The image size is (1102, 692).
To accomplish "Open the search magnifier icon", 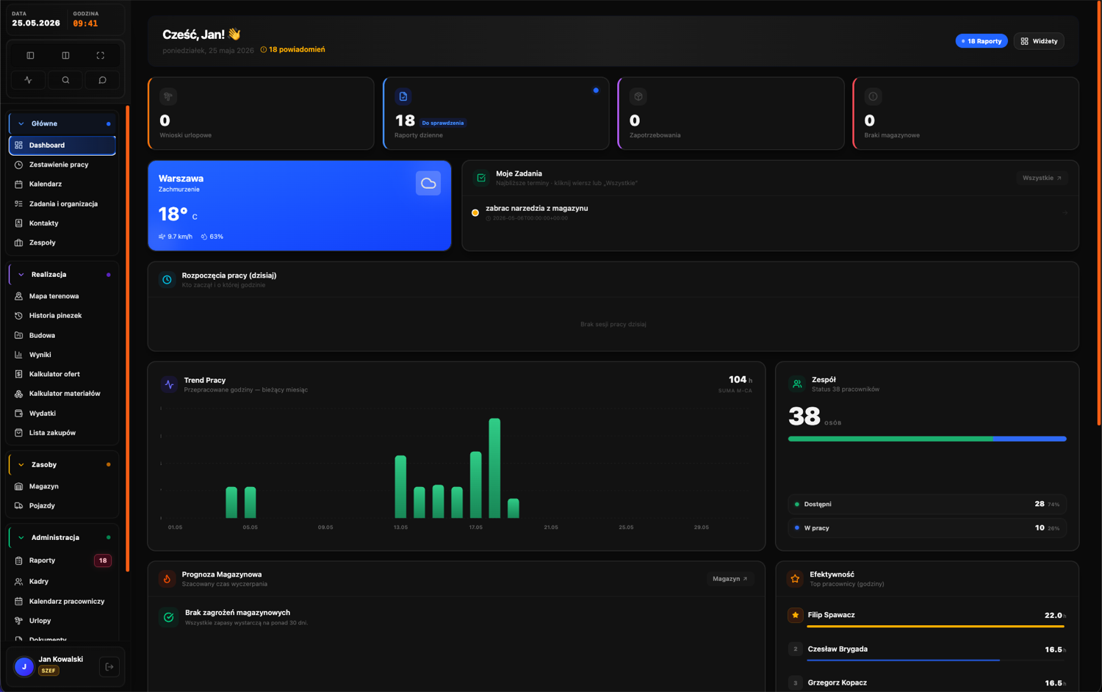I will [65, 80].
